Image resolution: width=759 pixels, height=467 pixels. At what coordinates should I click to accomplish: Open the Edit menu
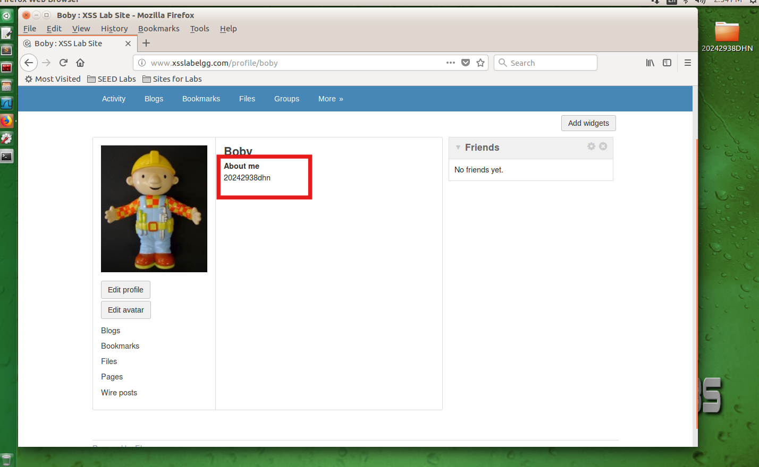coord(54,29)
